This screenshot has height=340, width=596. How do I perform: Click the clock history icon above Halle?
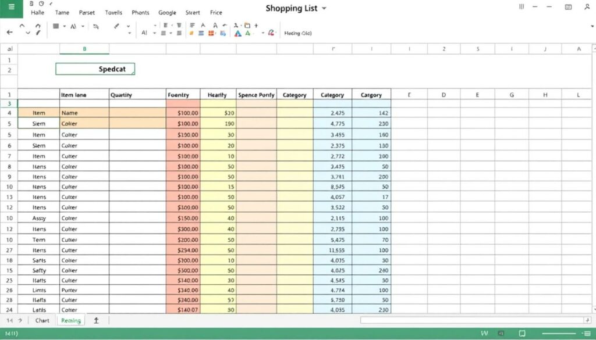[x=41, y=3]
